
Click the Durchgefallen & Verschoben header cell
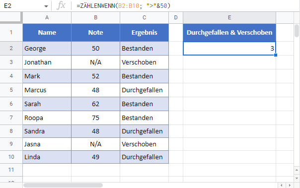tap(229, 33)
